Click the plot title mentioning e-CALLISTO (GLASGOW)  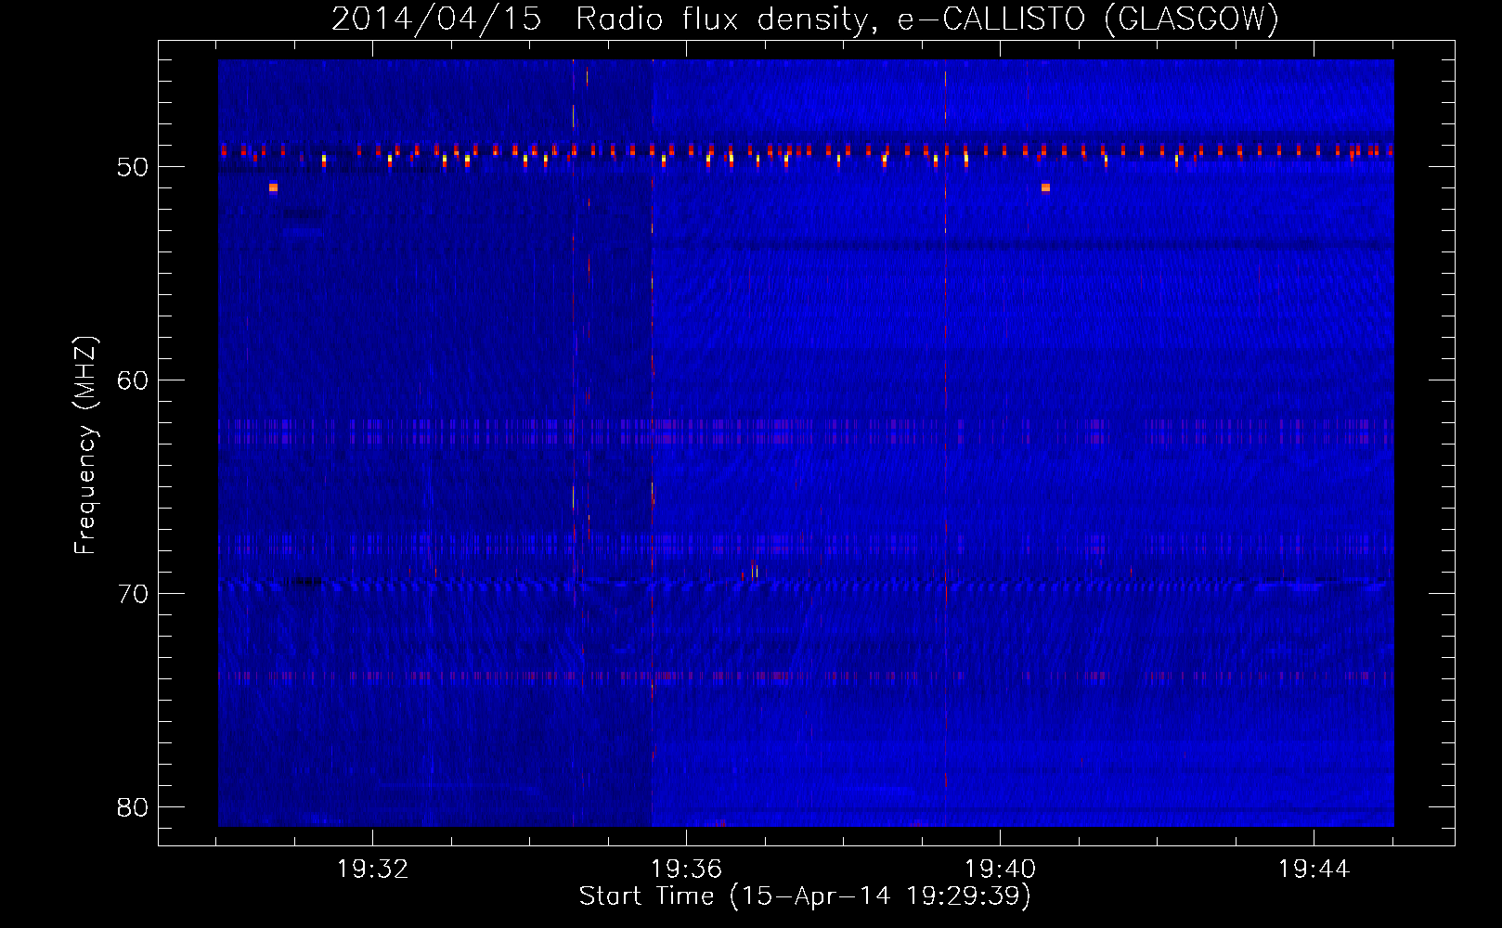(x=805, y=19)
